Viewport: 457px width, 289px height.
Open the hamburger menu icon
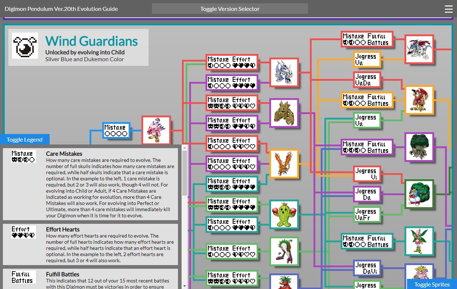coord(448,9)
